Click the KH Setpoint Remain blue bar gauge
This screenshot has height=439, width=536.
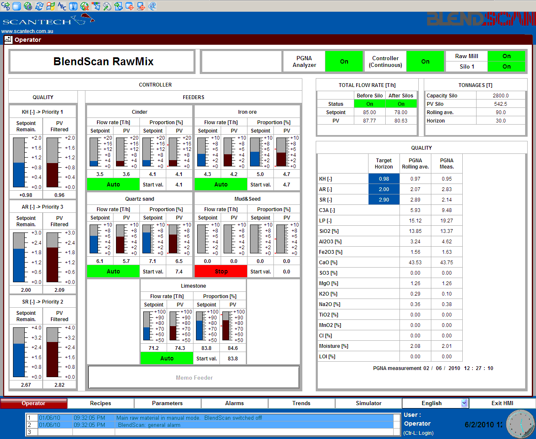pyautogui.click(x=19, y=163)
